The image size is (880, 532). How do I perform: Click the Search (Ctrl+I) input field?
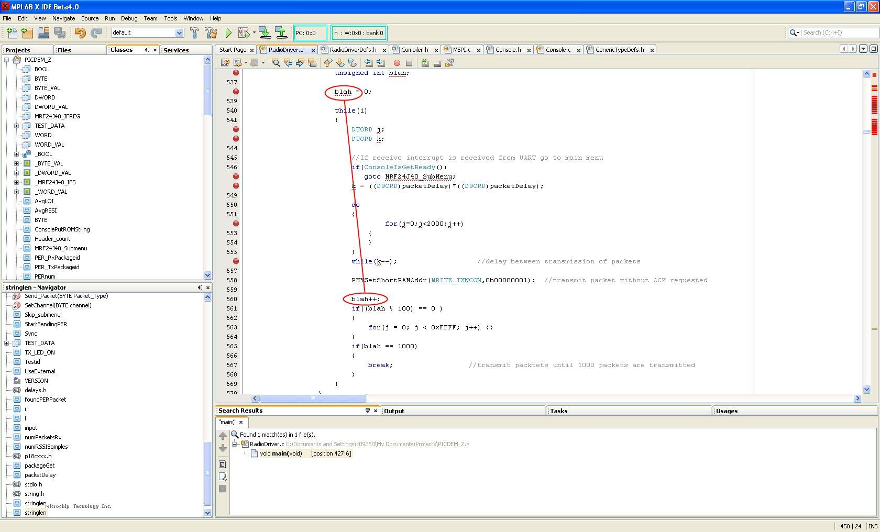click(x=838, y=32)
